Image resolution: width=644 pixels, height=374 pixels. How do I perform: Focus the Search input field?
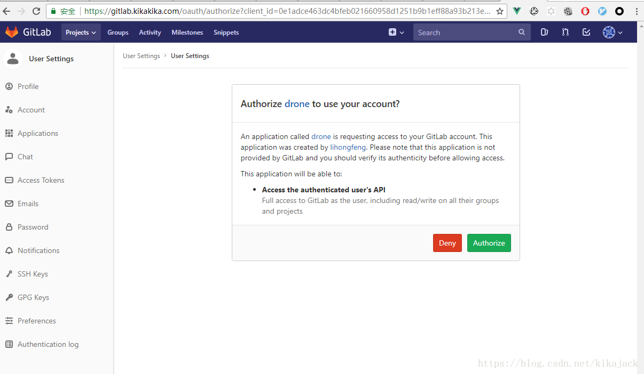[x=472, y=32]
